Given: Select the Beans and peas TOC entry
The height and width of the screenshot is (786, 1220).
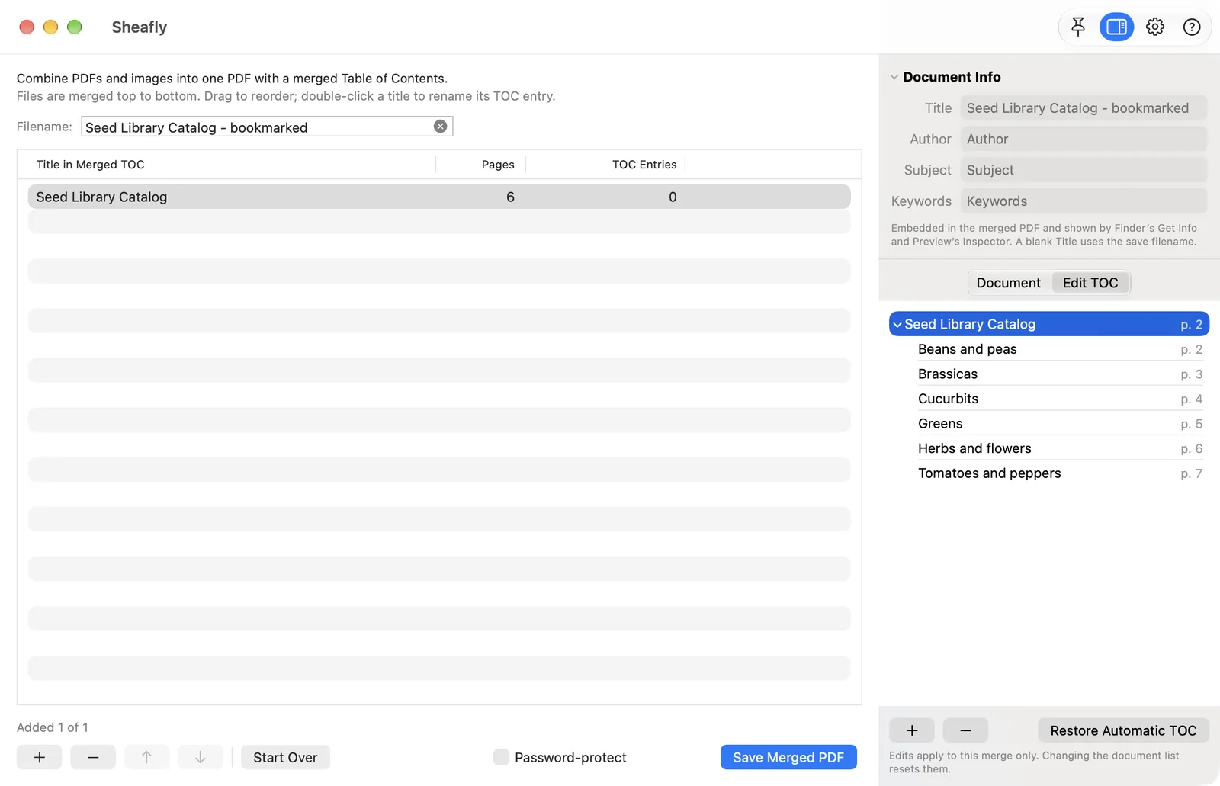Looking at the screenshot, I should [1049, 349].
